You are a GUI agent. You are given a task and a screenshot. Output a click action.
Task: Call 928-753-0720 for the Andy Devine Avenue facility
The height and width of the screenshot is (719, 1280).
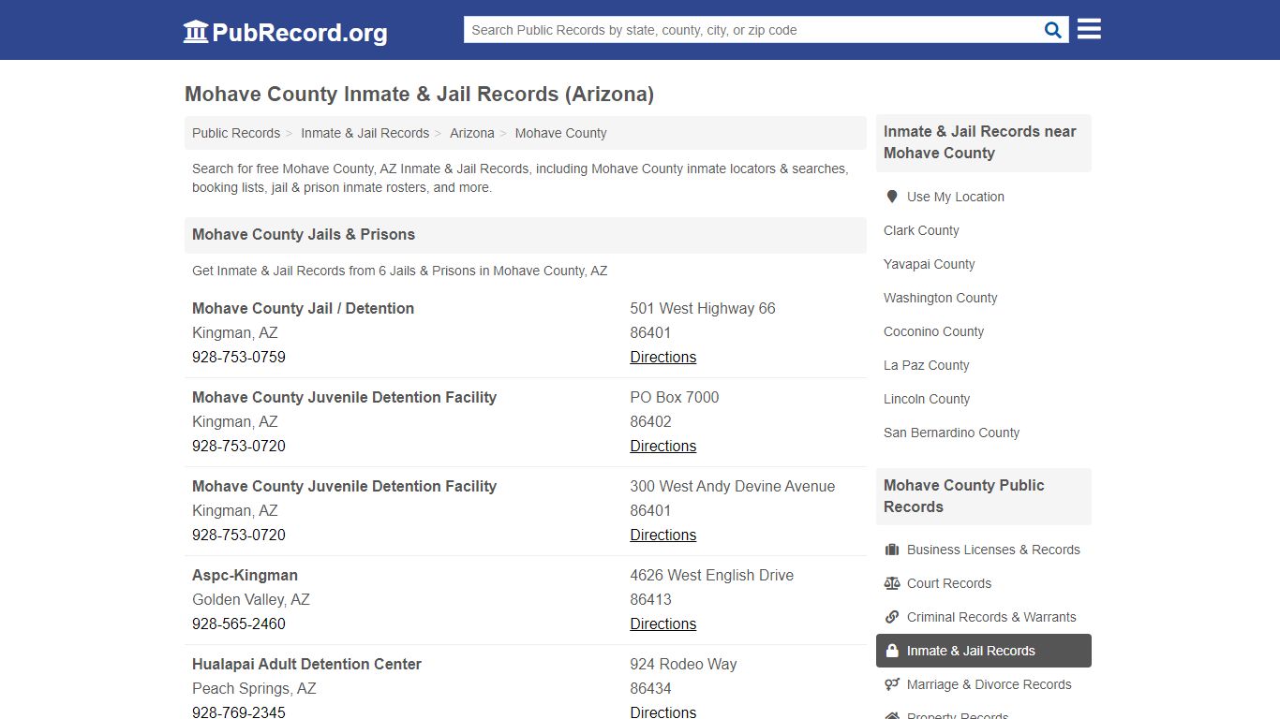point(239,535)
